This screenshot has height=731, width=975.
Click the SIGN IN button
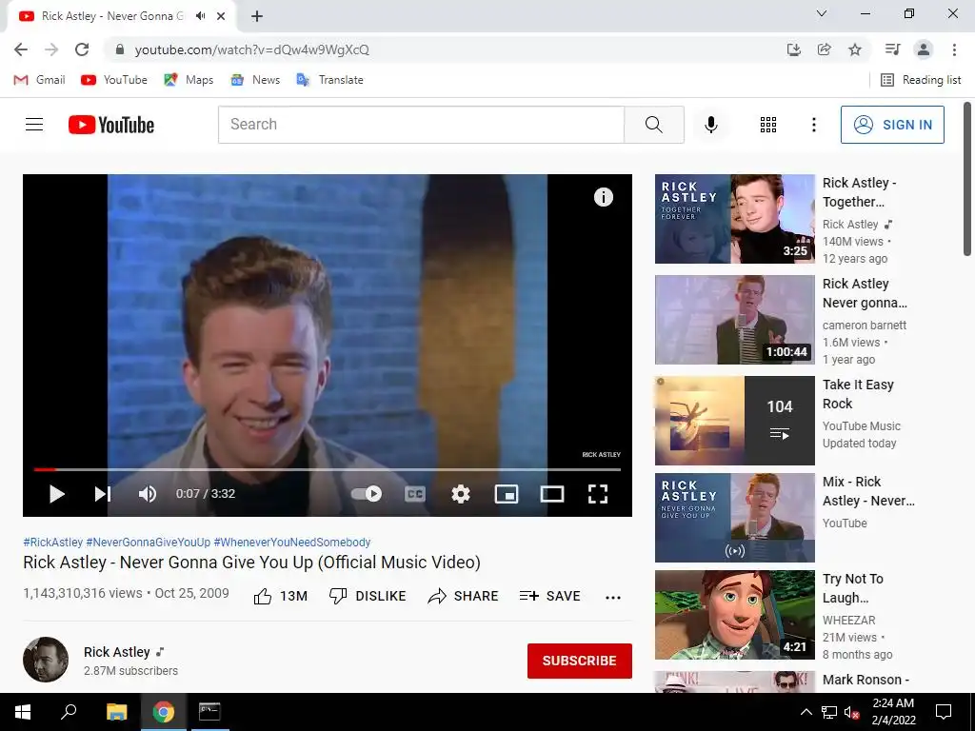tap(892, 125)
